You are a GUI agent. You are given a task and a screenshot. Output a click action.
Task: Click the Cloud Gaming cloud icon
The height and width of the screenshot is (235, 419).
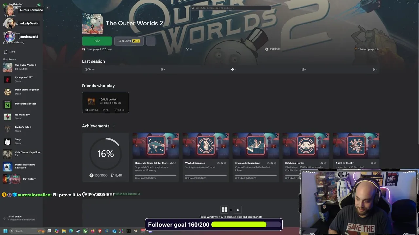pyautogui.click(x=6, y=42)
